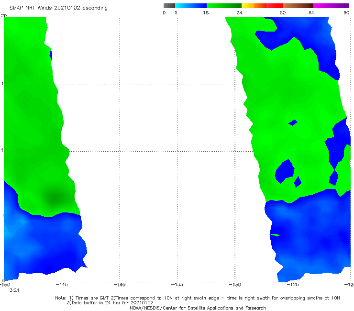
Task: Click the longitude label '-125'
Action: 293,285
